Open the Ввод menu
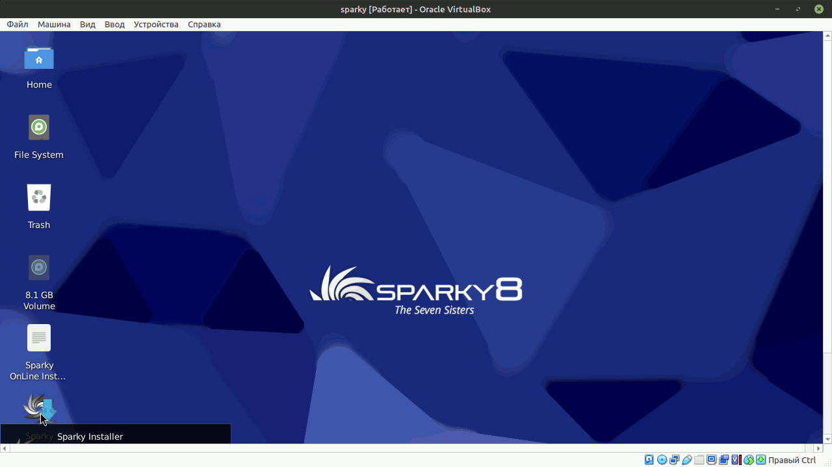 [114, 24]
